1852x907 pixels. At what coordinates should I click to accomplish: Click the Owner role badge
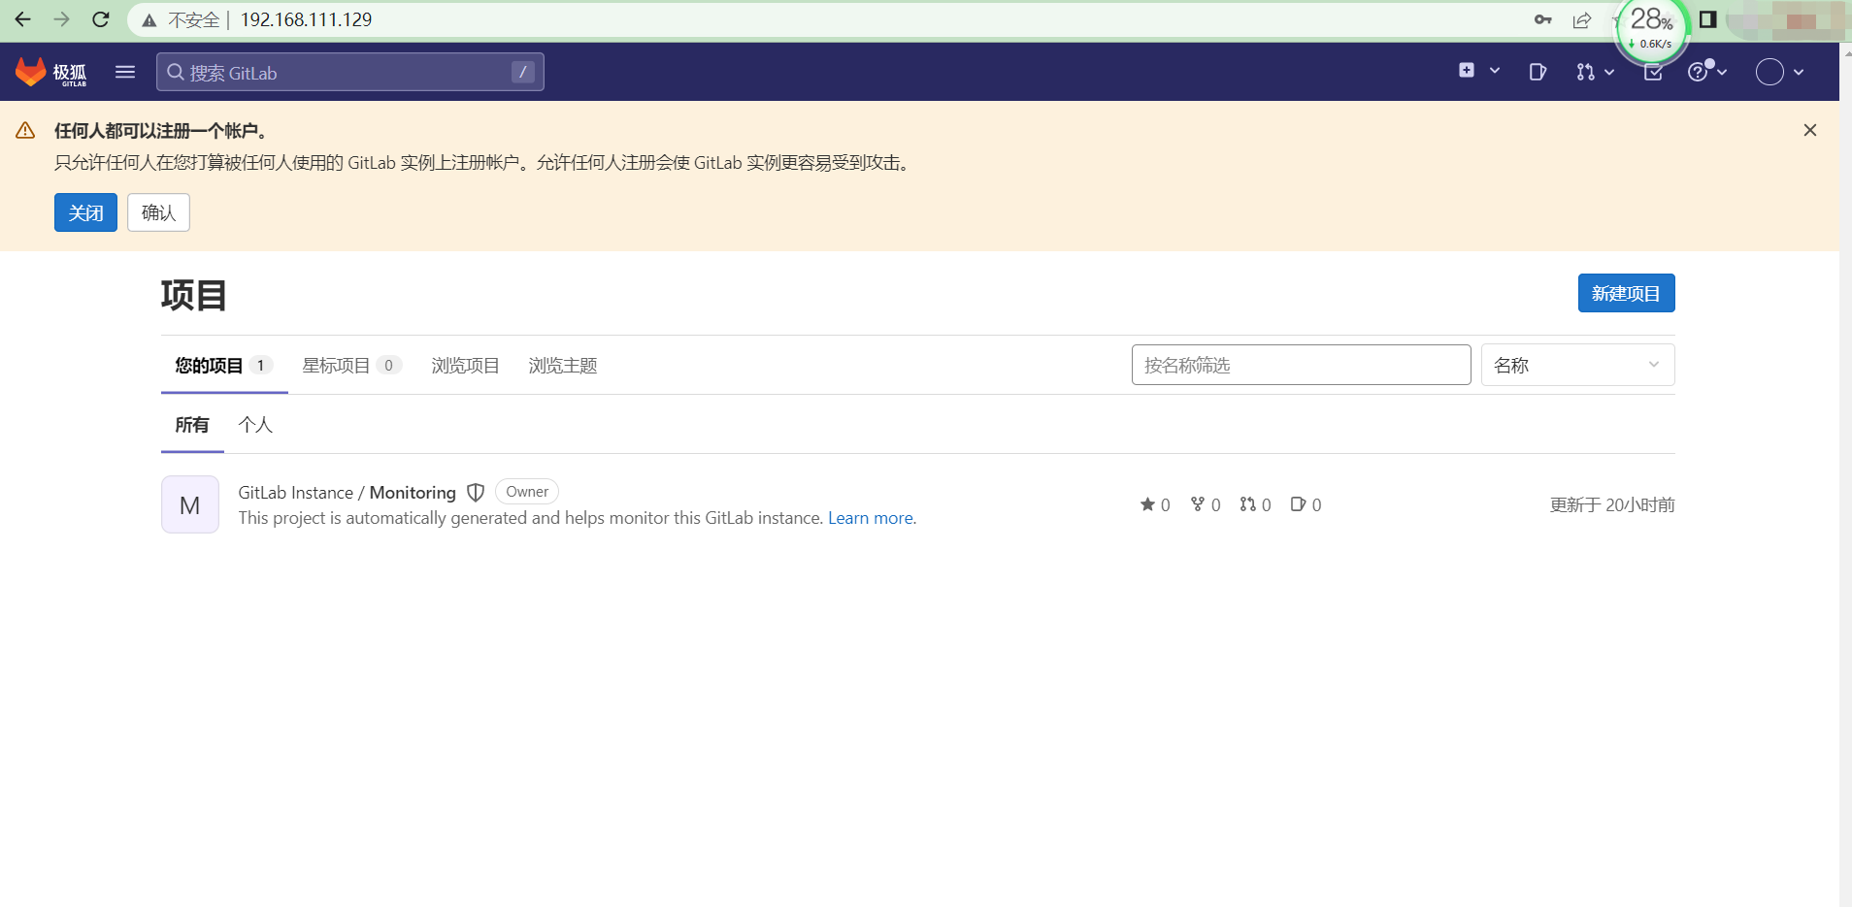click(x=527, y=492)
